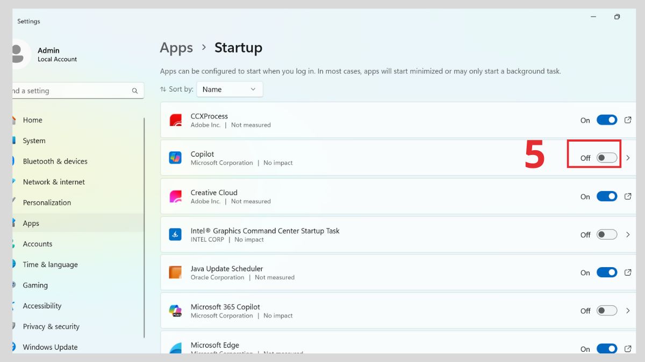Expand Intel Graphics Command Center chevron
The width and height of the screenshot is (645, 362).
[628, 234]
